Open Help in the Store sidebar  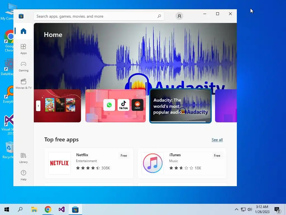23,175
